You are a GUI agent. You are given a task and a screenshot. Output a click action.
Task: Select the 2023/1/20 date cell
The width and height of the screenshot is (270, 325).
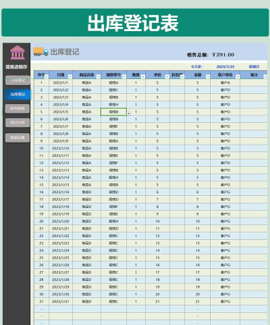[61, 222]
